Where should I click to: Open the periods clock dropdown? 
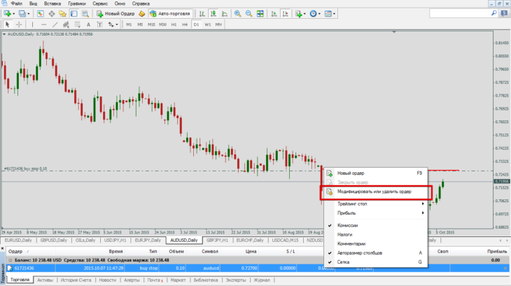pyautogui.click(x=315, y=14)
